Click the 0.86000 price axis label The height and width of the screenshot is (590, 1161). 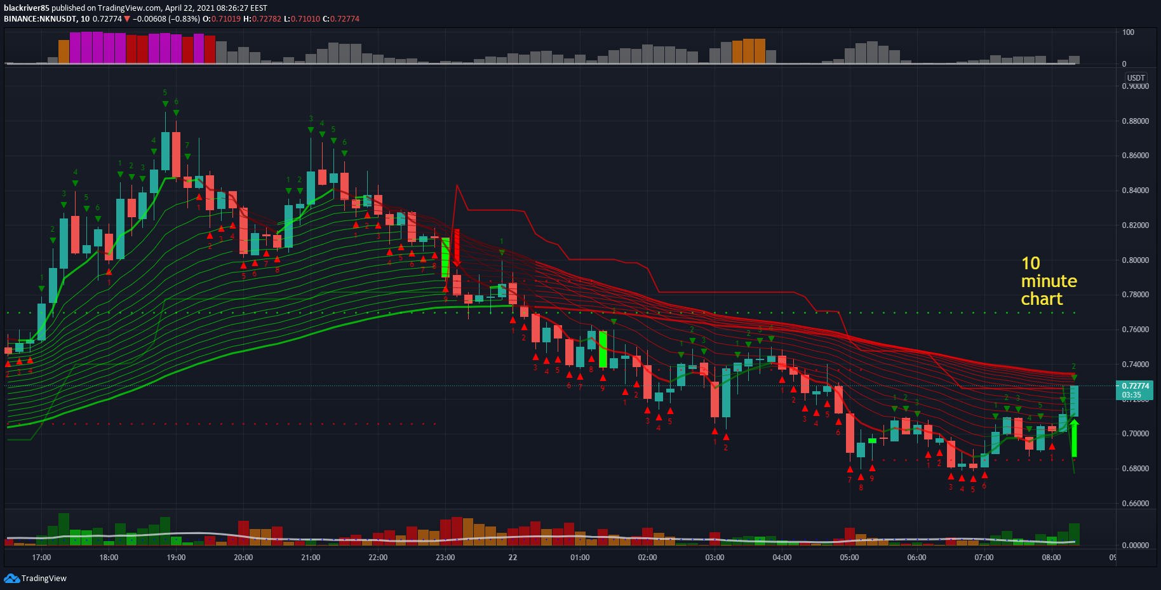(x=1135, y=156)
